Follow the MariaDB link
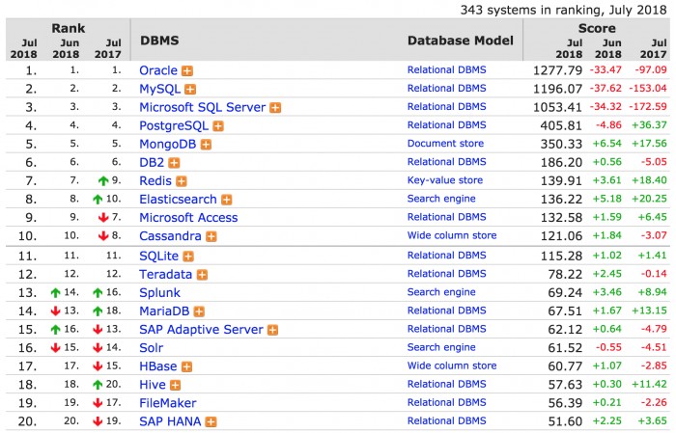 pos(164,311)
